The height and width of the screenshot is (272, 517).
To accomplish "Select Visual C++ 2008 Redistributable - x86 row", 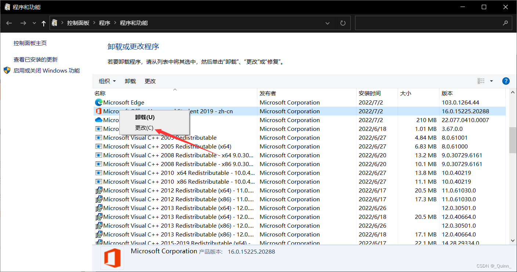I will [299, 164].
